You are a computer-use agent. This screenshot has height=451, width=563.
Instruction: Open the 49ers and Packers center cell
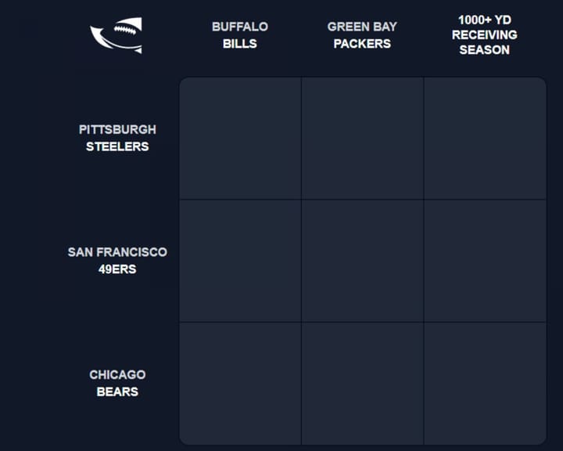tap(362, 261)
